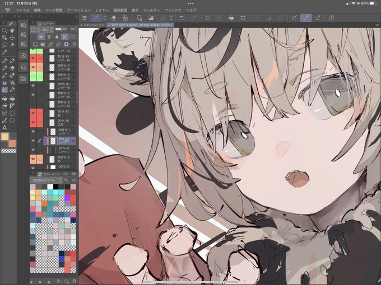
Task: Open the フィルター menu
Action: click(x=151, y=10)
